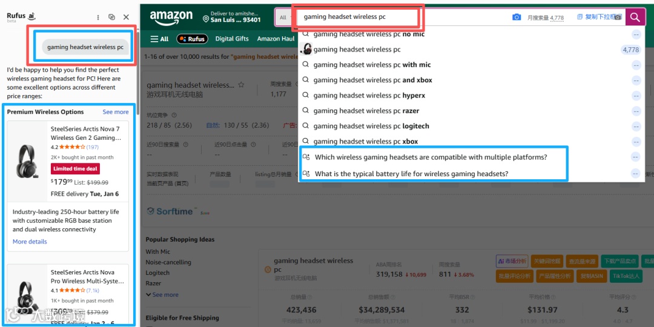This screenshot has height=327, width=654.
Task: Click help icon next to 总销量
Action: pyautogui.click(x=310, y=297)
